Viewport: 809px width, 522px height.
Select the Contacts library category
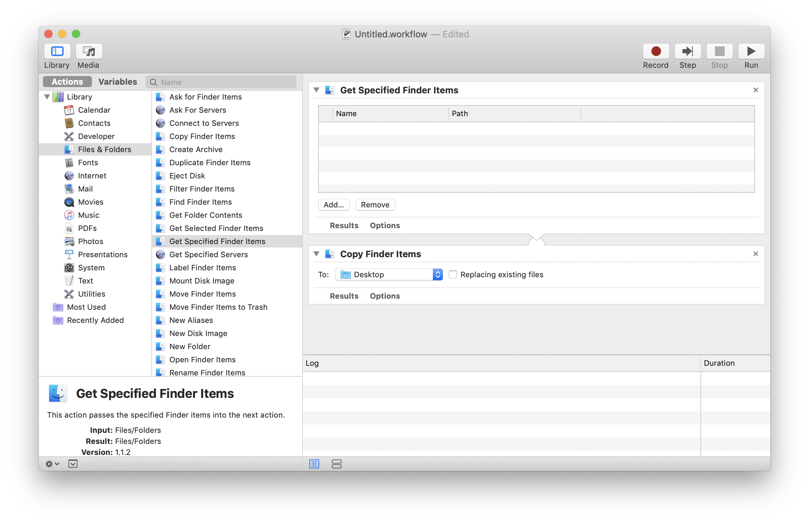click(95, 123)
